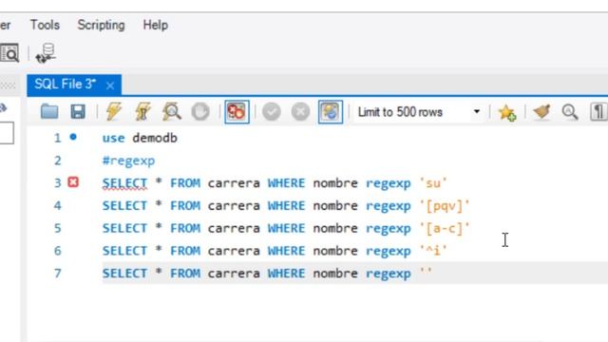Open a SQL script file via folder icon
Image resolution: width=608 pixels, height=342 pixels.
(49, 112)
